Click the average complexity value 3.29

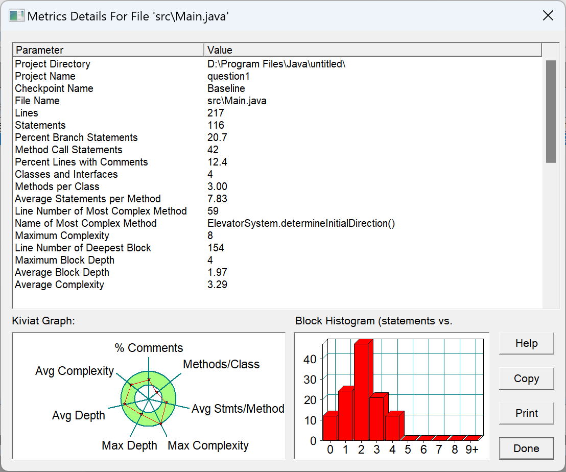[x=217, y=285]
